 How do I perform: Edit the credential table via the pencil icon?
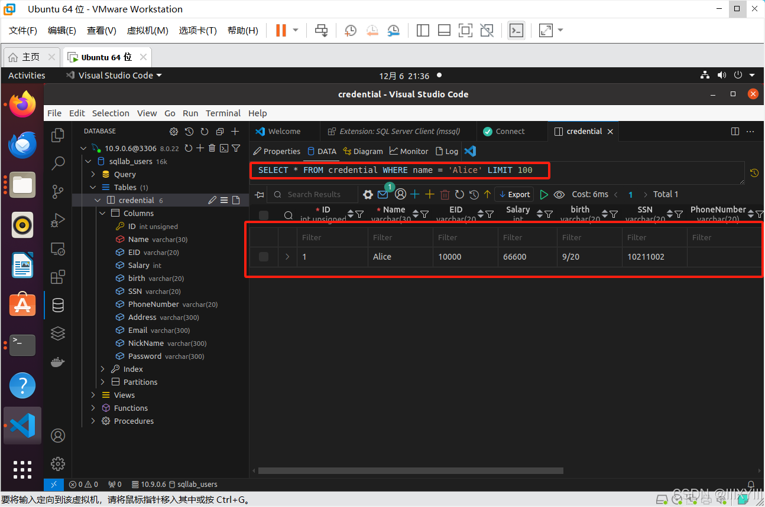coord(212,200)
